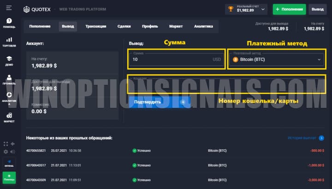The height and width of the screenshot is (189, 332).
Task: Open the Аналитика pie chart icon
Action: pyautogui.click(x=9, y=99)
